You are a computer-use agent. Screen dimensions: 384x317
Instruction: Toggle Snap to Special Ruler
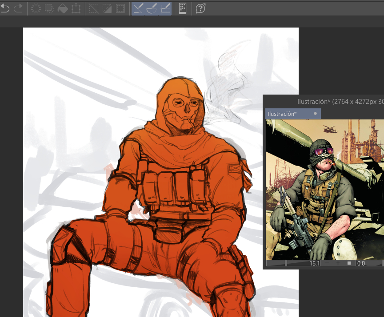pos(152,8)
